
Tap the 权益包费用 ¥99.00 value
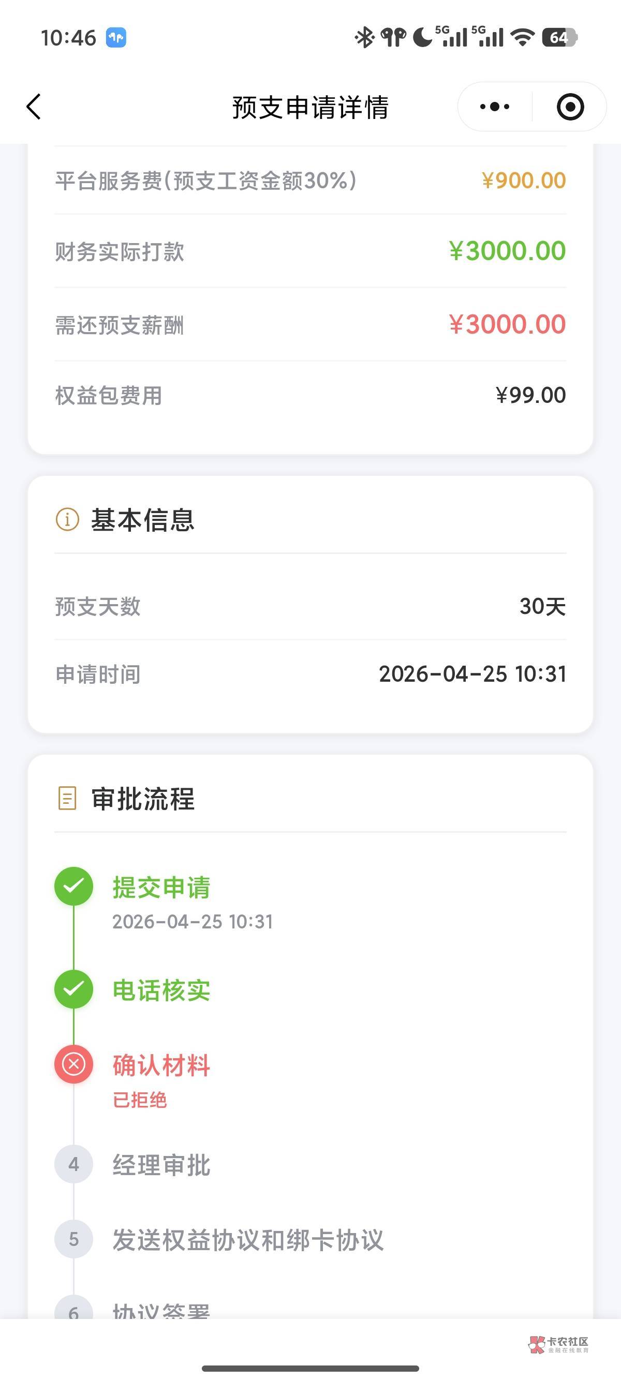(530, 395)
